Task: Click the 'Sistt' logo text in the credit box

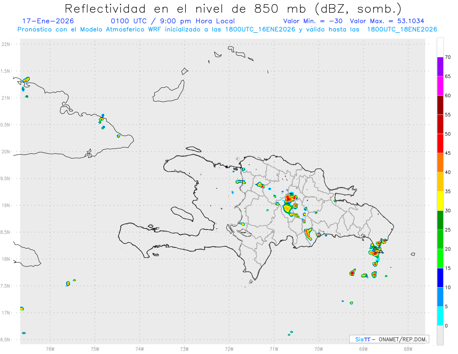Action: point(362,339)
